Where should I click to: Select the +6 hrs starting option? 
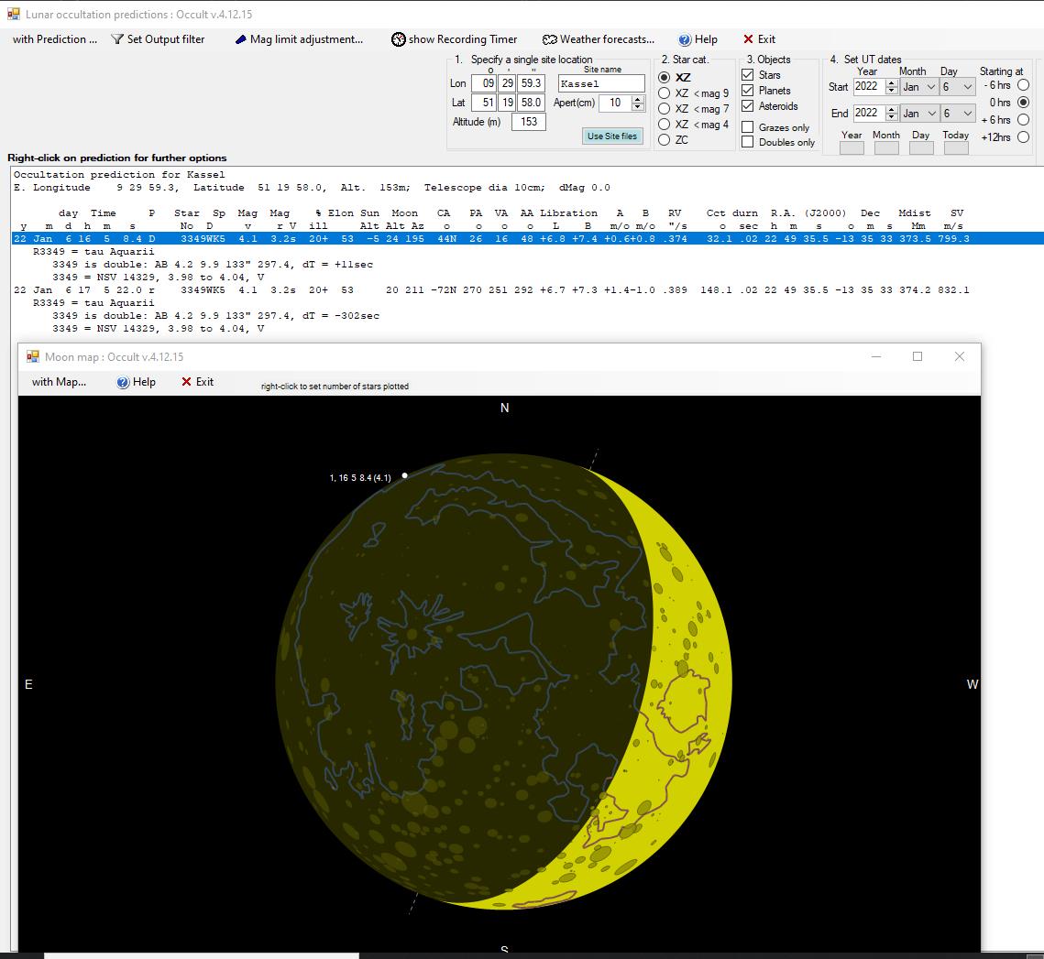click(x=1023, y=120)
